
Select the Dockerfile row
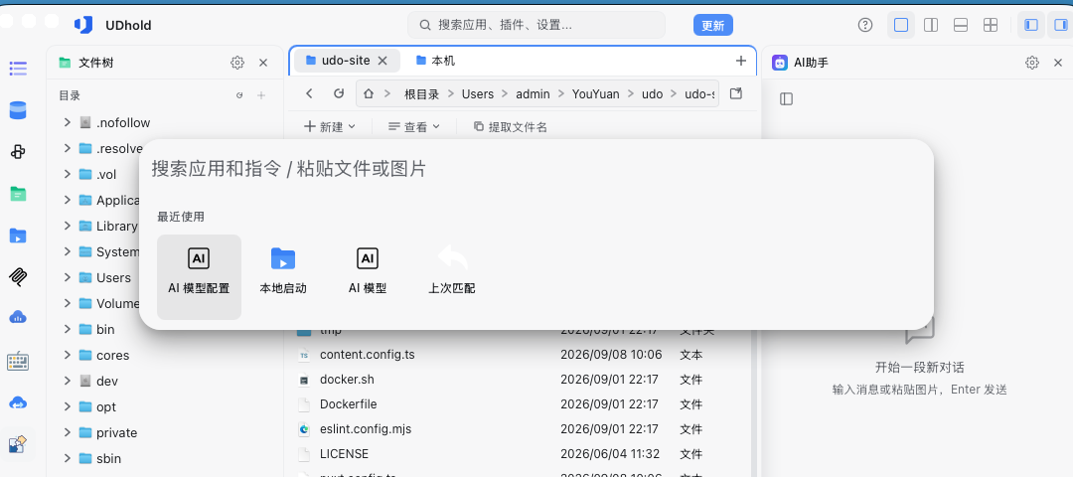pos(523,403)
